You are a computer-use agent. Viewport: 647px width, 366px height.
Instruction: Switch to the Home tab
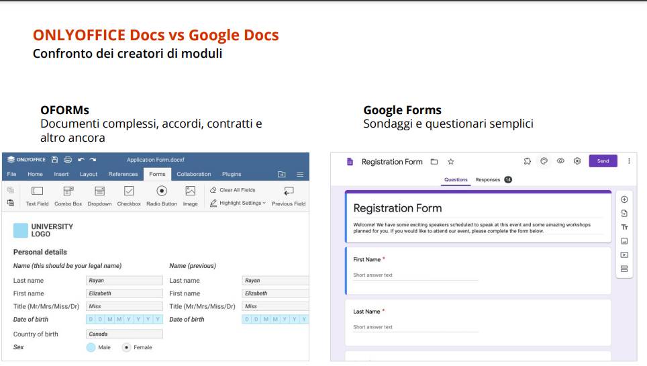tap(35, 174)
